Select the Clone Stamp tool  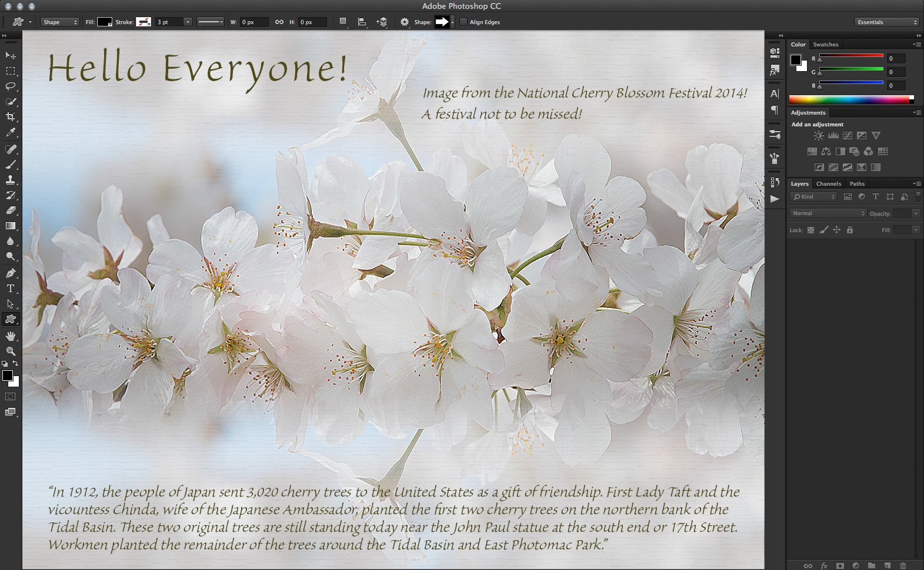coord(11,180)
